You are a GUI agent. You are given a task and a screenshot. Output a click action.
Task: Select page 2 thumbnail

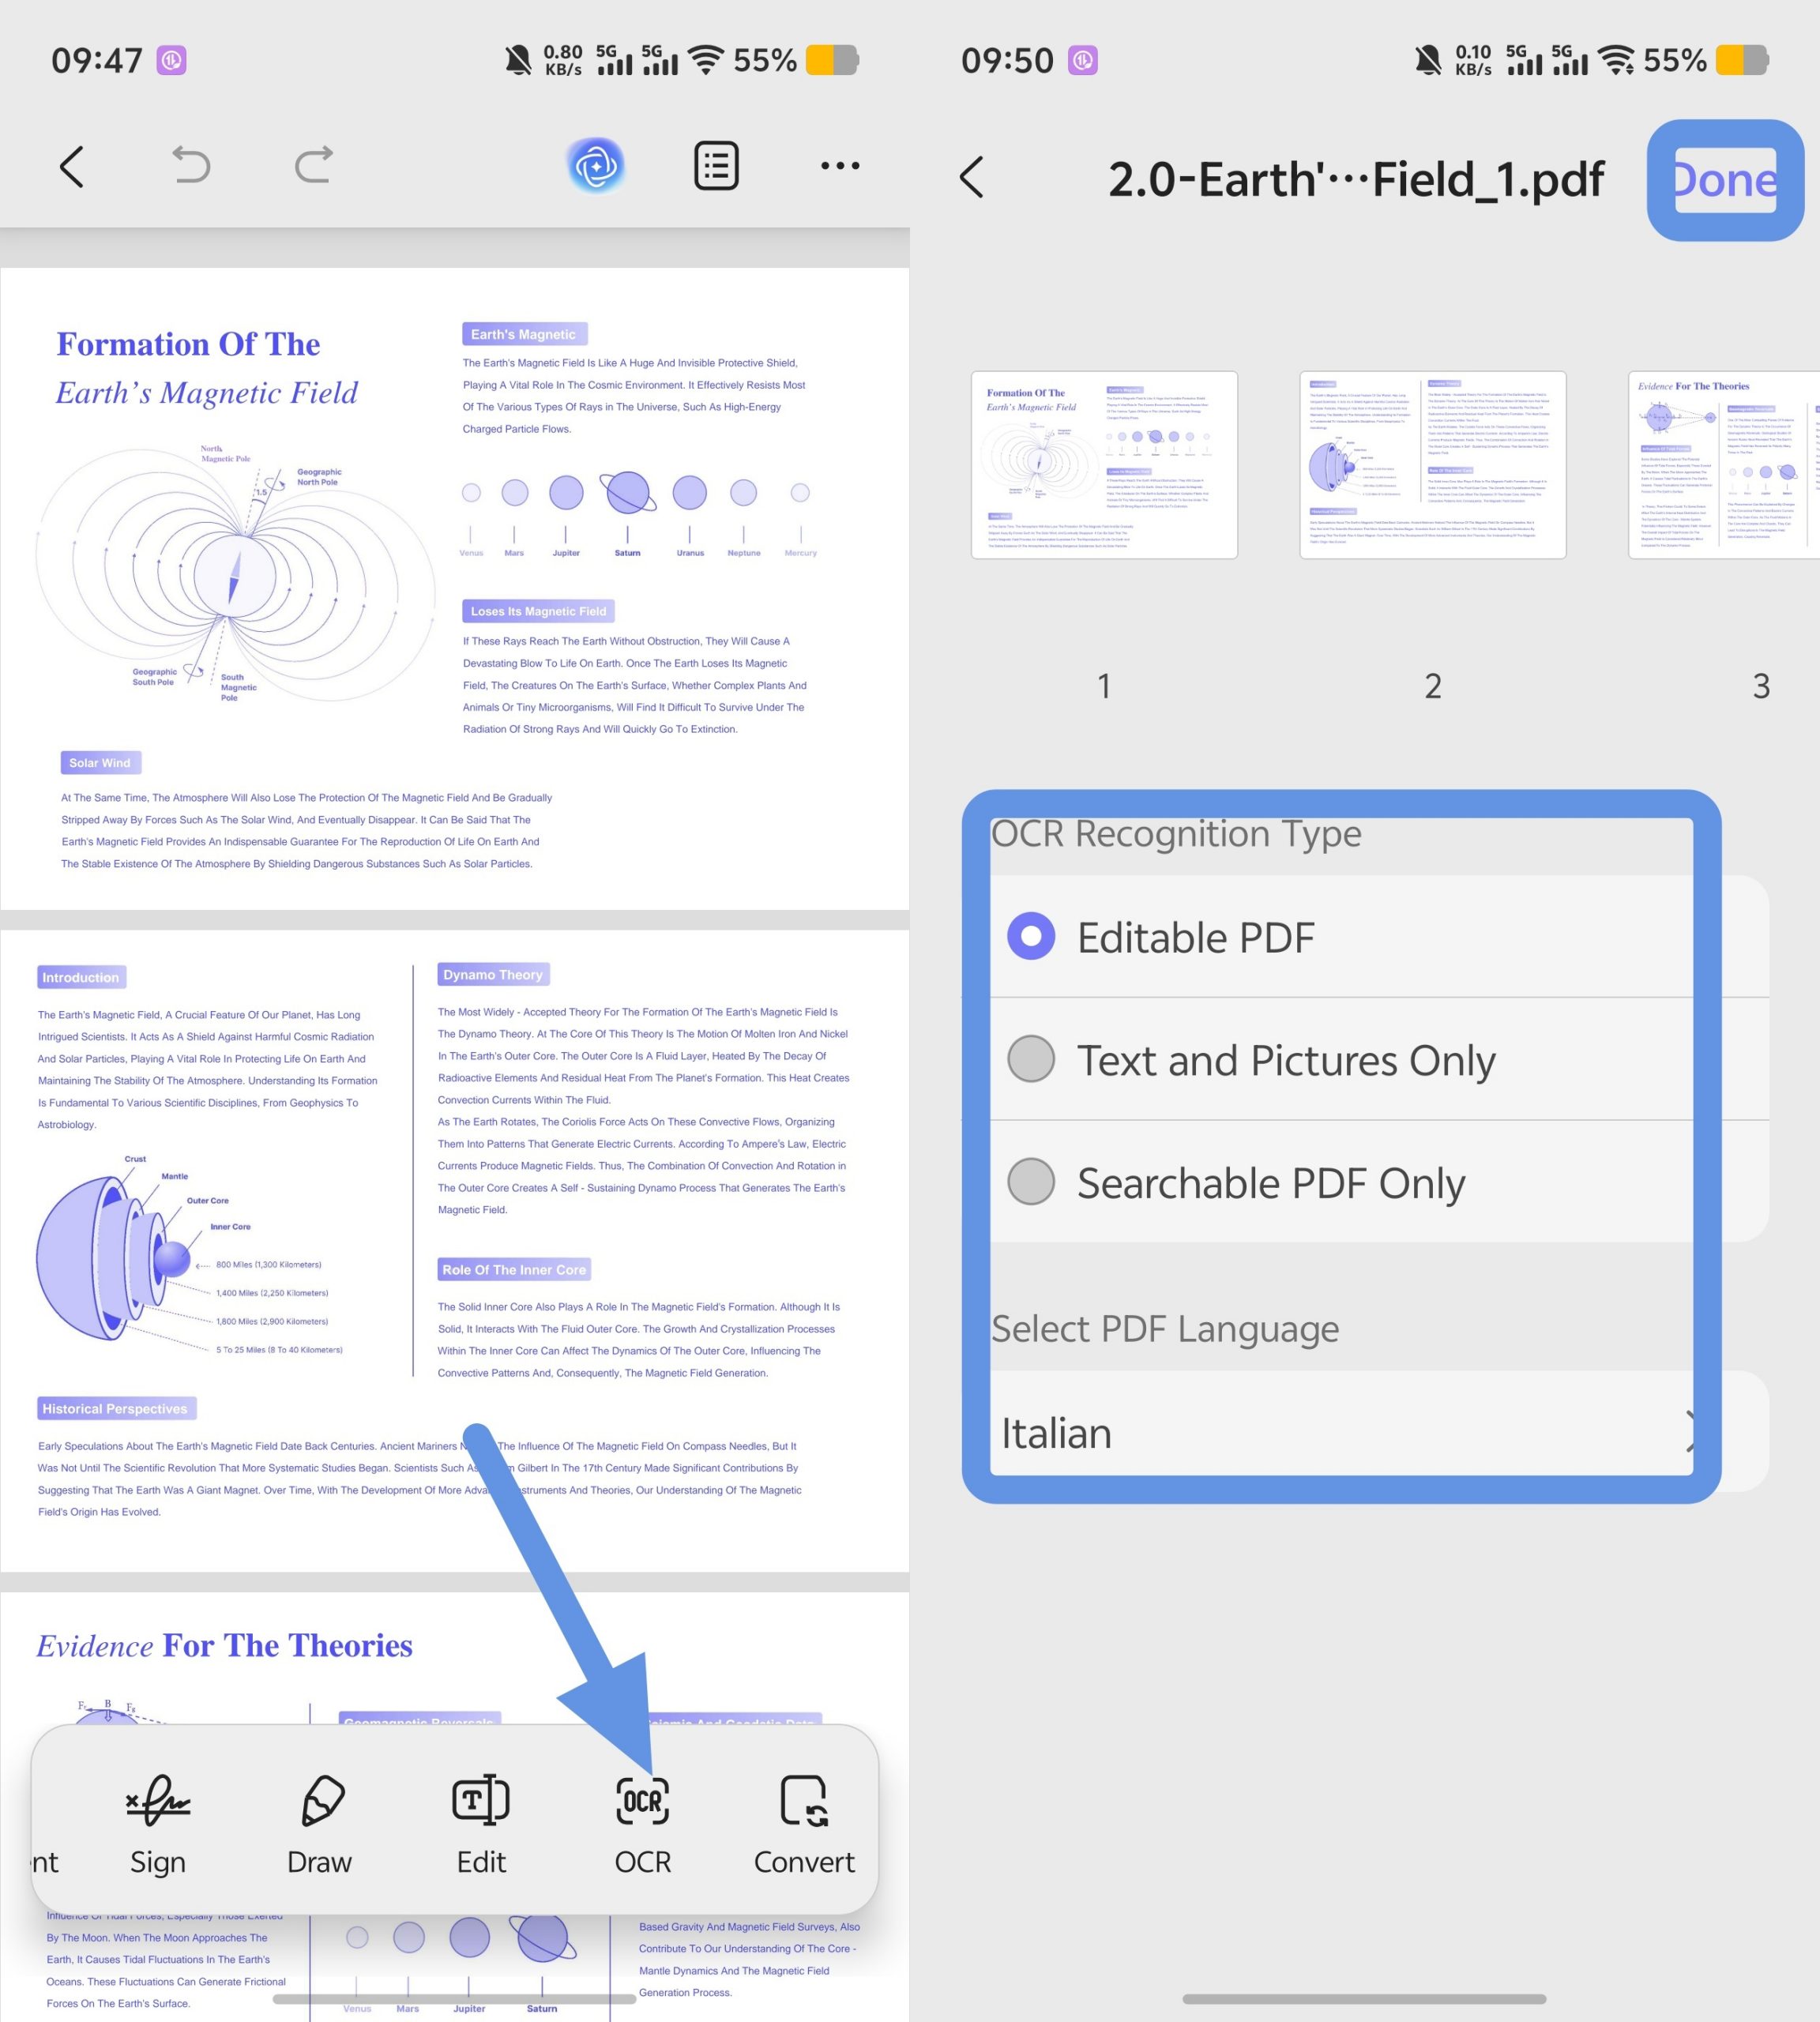point(1433,465)
